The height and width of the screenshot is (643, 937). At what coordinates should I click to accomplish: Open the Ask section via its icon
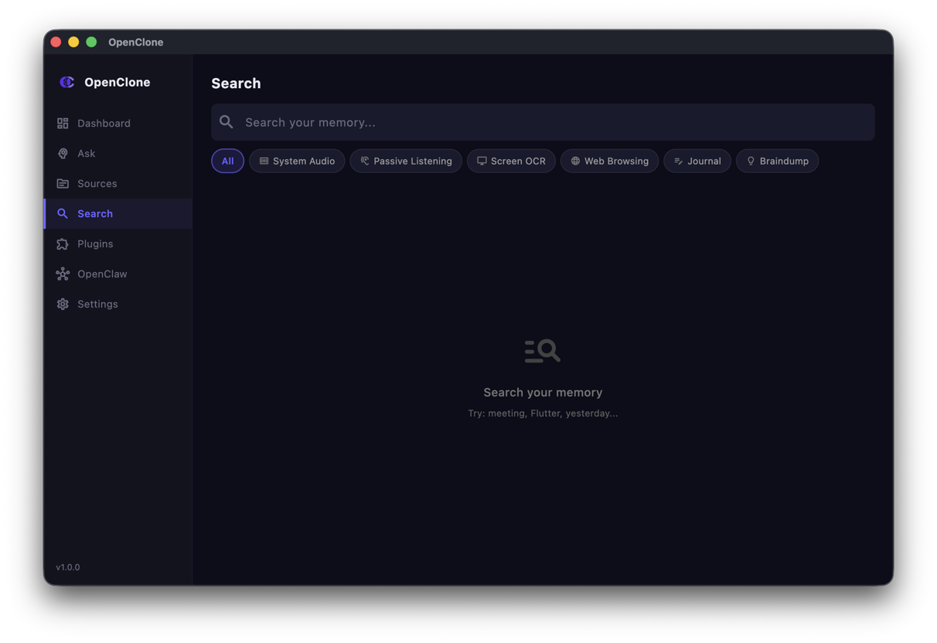pyautogui.click(x=62, y=153)
